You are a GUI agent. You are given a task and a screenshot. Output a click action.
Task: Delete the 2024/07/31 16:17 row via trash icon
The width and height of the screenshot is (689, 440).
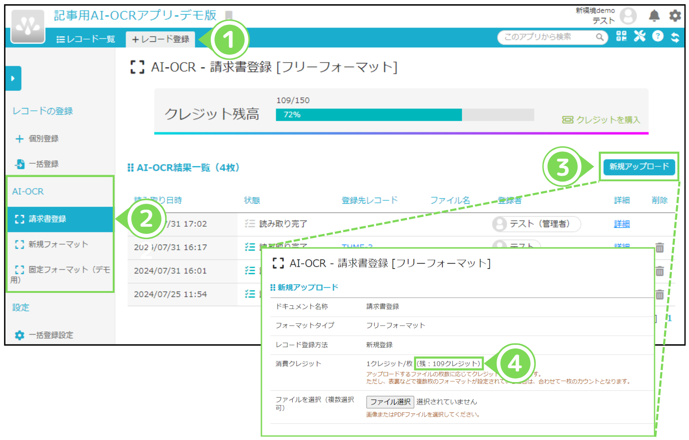coord(660,248)
